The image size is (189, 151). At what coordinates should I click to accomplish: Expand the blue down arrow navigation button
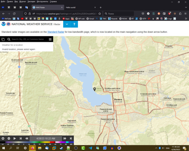67,24
